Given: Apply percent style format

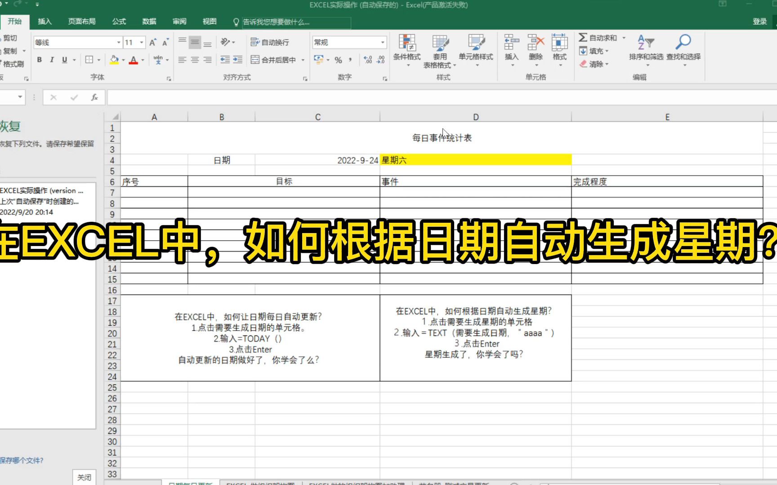Looking at the screenshot, I should pyautogui.click(x=338, y=60).
